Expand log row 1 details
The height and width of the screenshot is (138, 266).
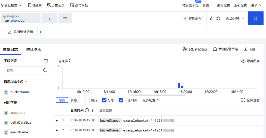tap(57, 121)
